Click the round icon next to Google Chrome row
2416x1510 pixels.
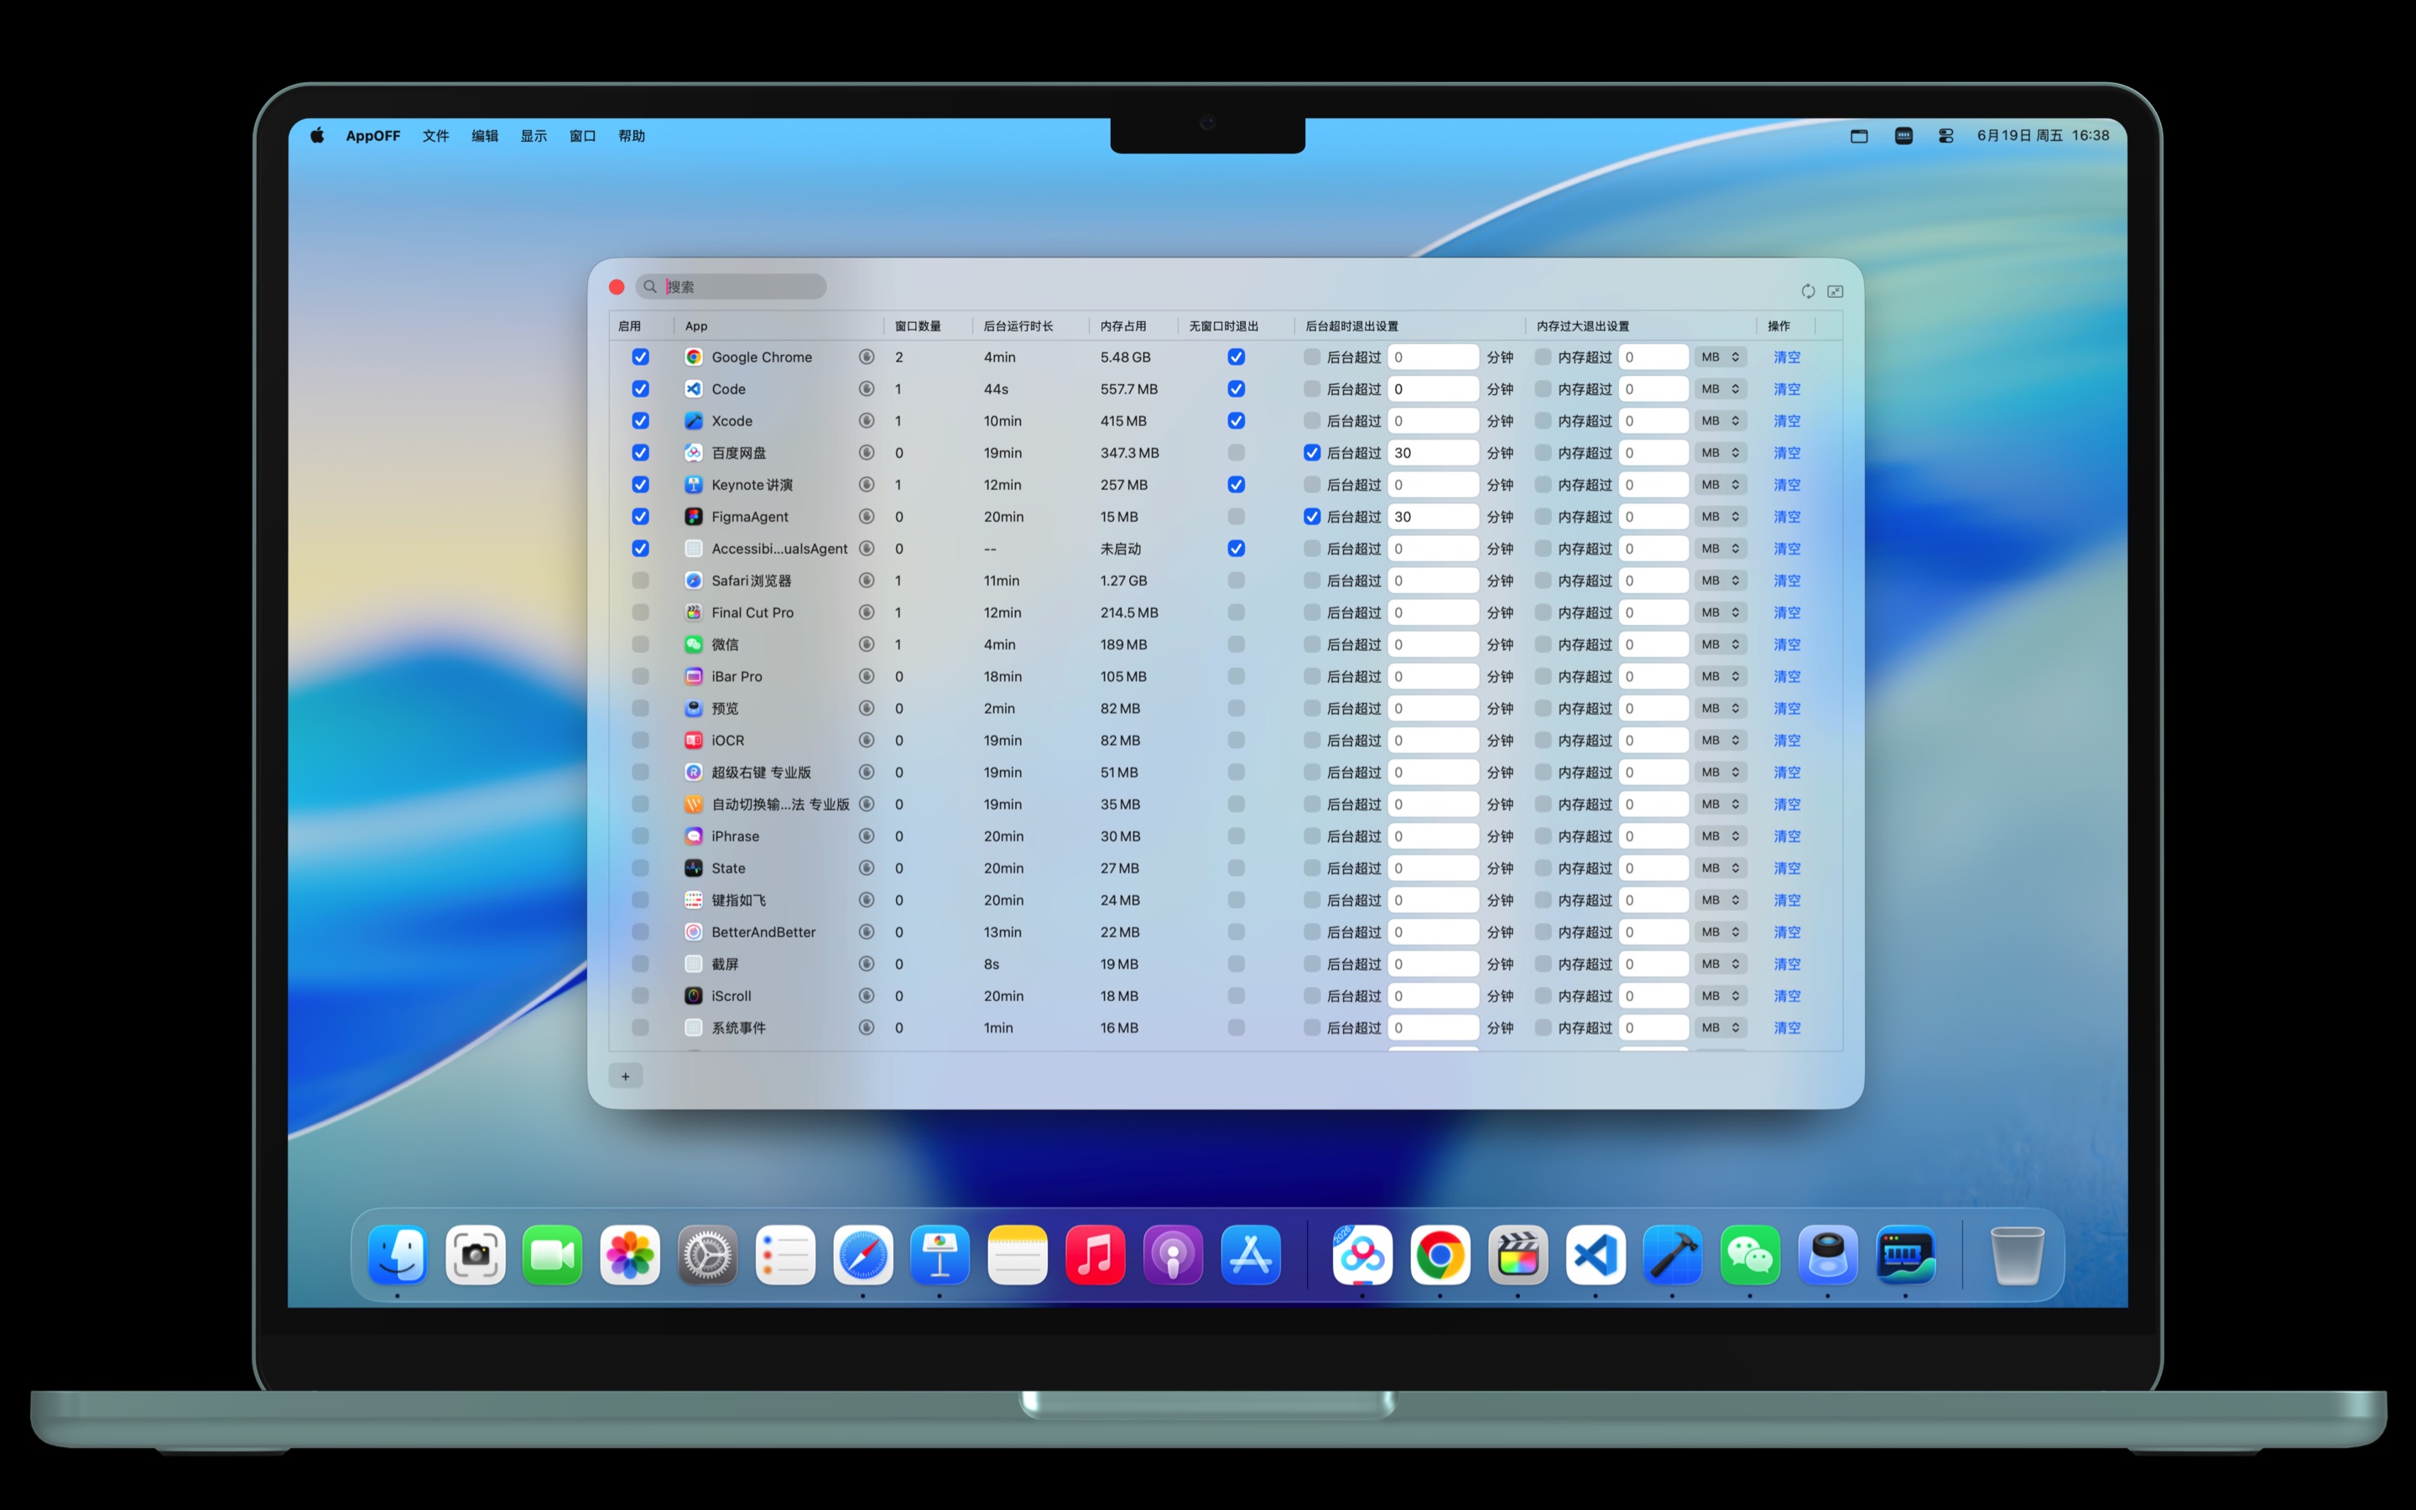(867, 357)
